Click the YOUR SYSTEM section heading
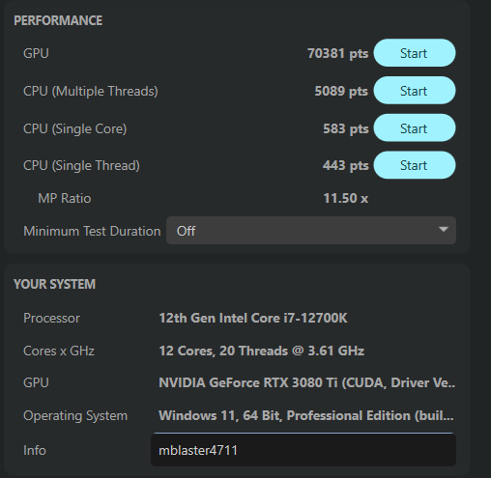This screenshot has height=478, width=491. tap(54, 284)
